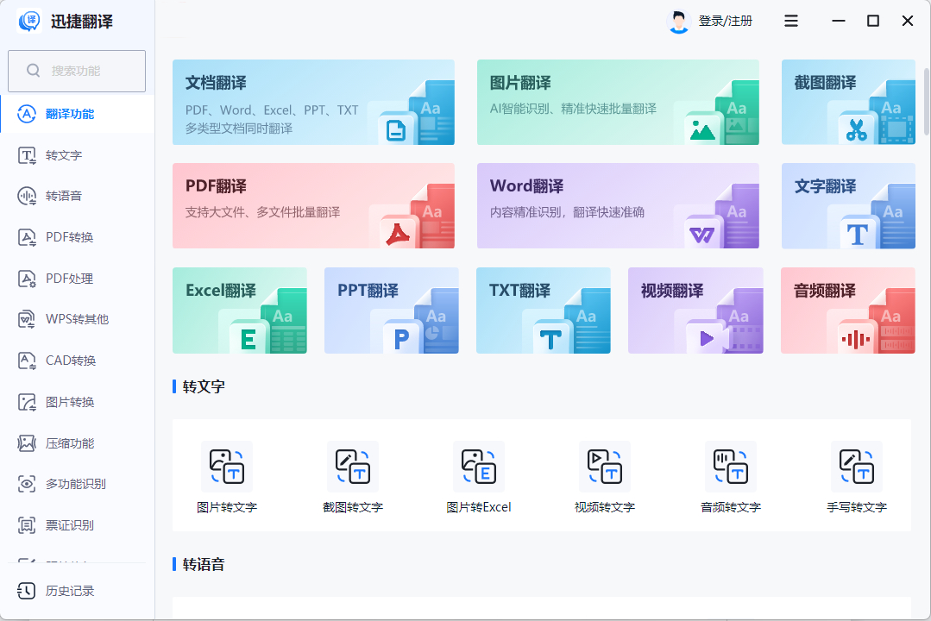Click the 转语音 section heading
The height and width of the screenshot is (621, 931).
[x=204, y=565]
